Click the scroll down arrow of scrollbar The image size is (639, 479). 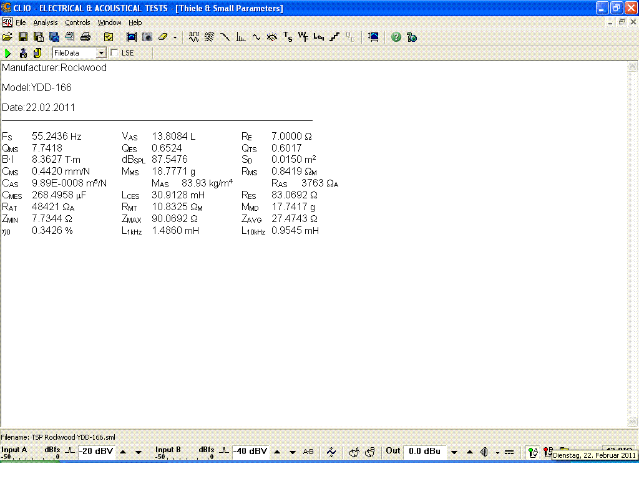[x=632, y=422]
